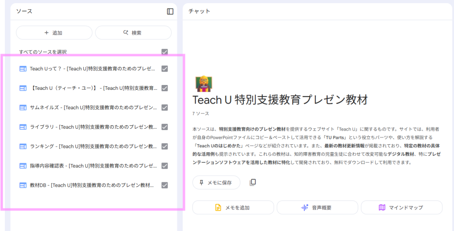Uncheck the '【Teach U（ティーチ・ユー）】' source checkbox

(164, 88)
